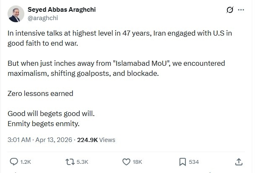
Task: Click the "Zero lessons earned" line
Action: (x=40, y=93)
